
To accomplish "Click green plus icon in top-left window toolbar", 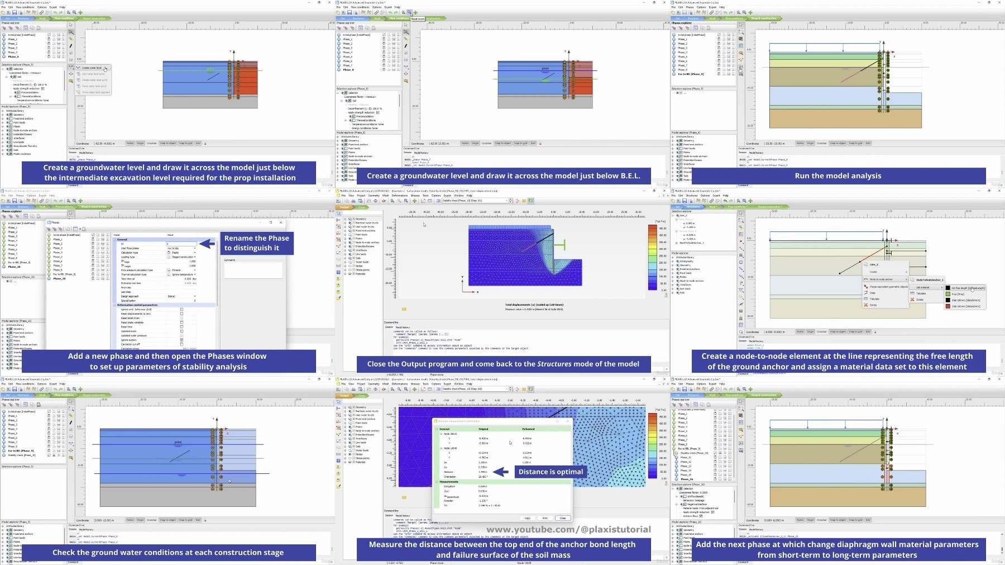I will [80, 12].
